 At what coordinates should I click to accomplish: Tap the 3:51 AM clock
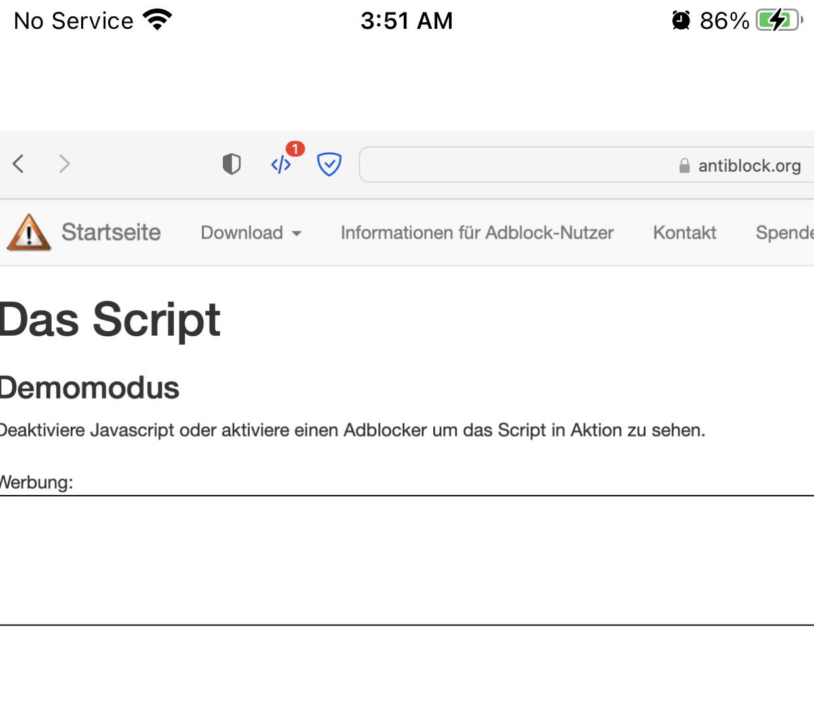406,21
